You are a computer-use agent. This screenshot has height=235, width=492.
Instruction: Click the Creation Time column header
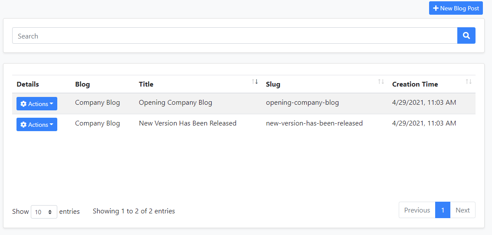tap(415, 84)
